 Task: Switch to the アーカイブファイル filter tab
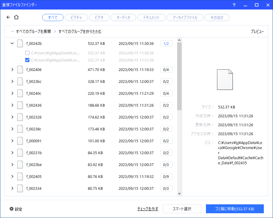[185, 18]
